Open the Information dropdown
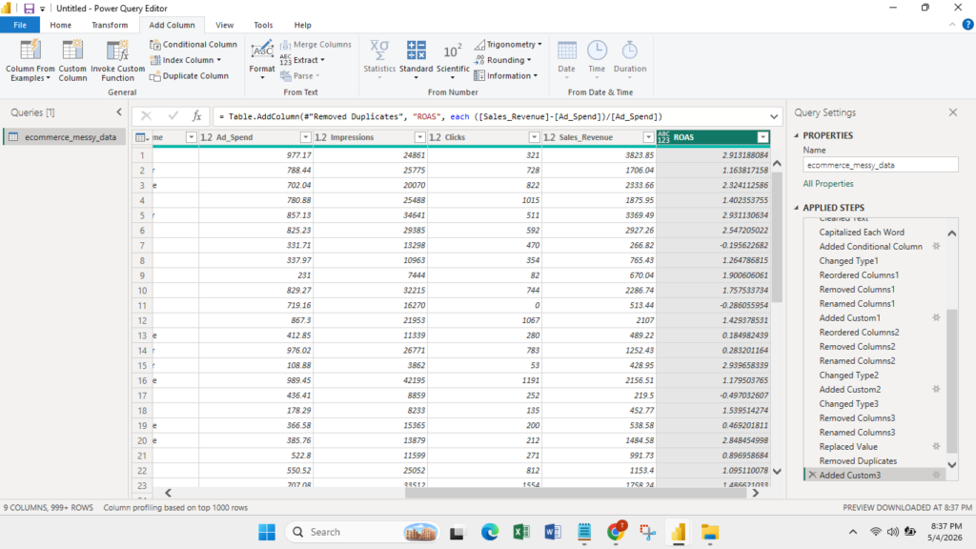This screenshot has height=549, width=976. click(x=506, y=76)
